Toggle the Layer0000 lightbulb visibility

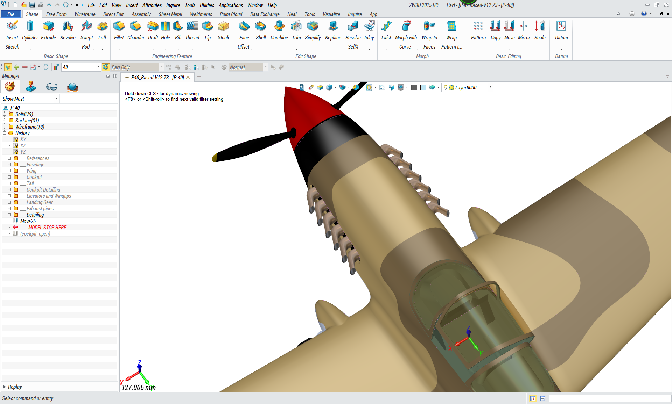pyautogui.click(x=446, y=88)
